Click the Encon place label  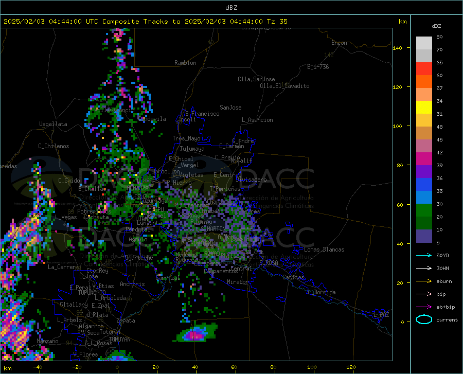(x=339, y=43)
